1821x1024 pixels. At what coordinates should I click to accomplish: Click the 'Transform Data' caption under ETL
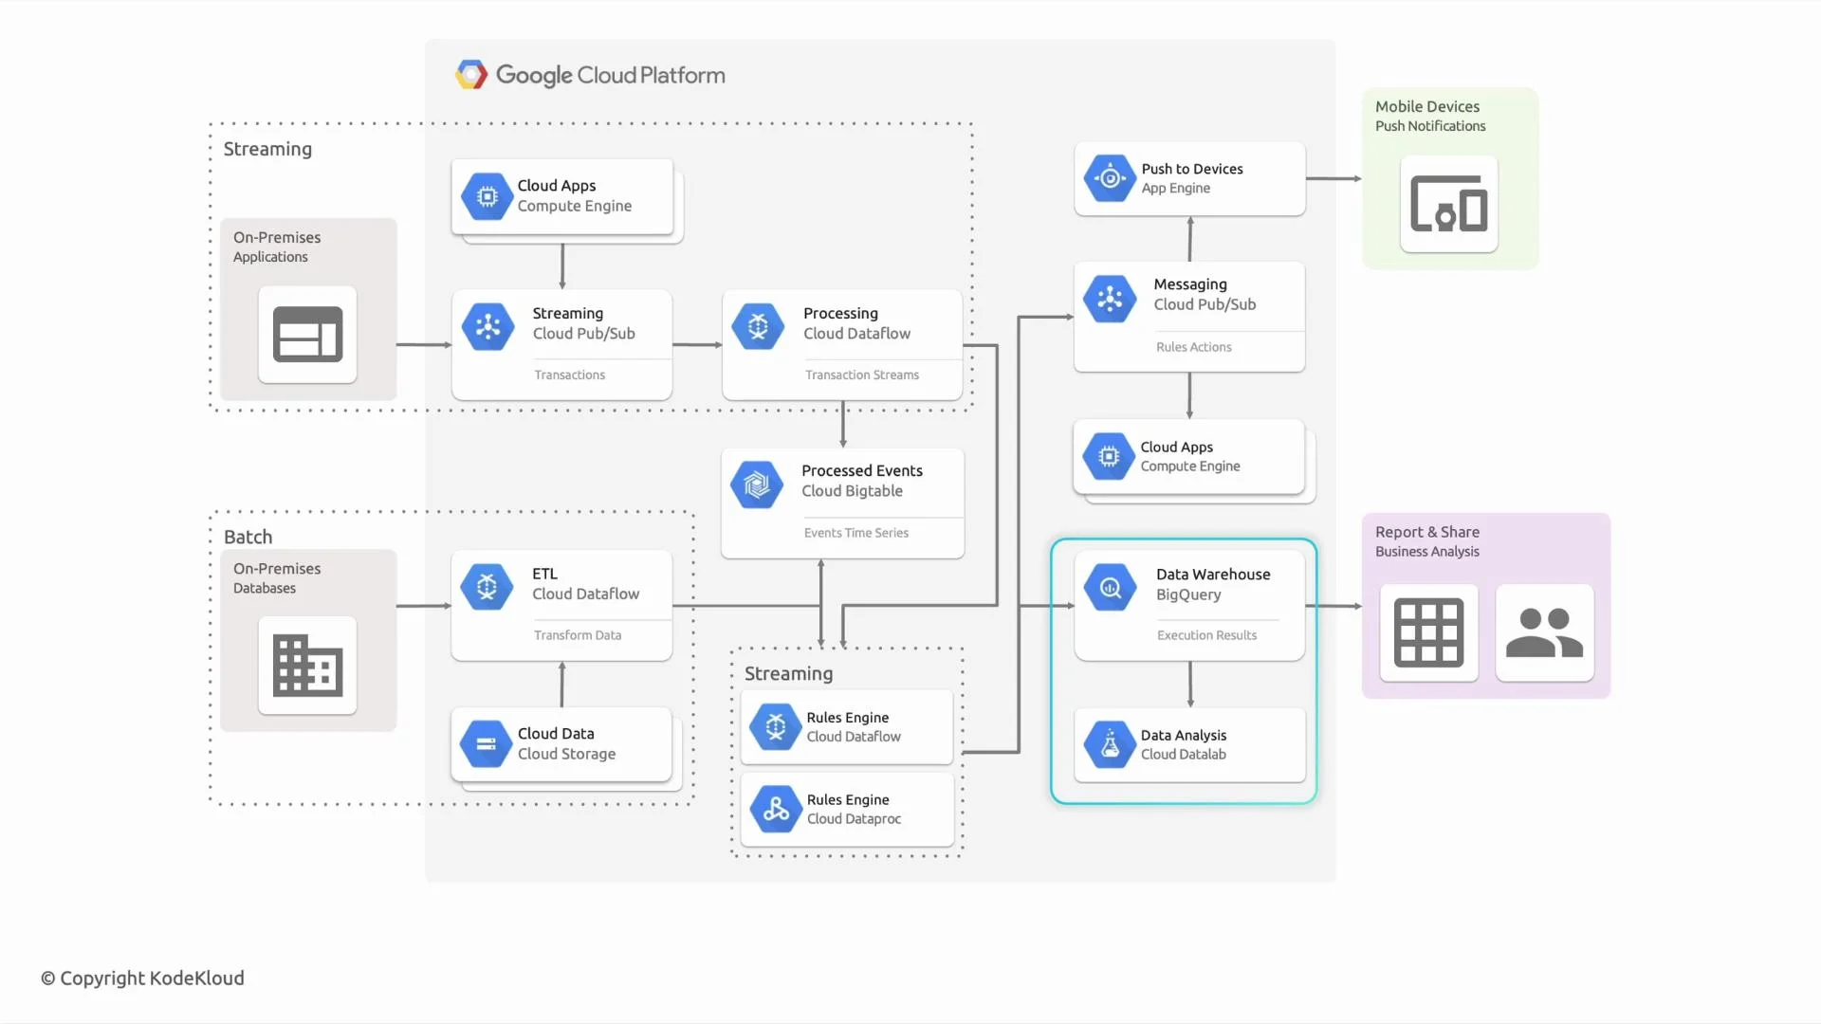(x=577, y=635)
